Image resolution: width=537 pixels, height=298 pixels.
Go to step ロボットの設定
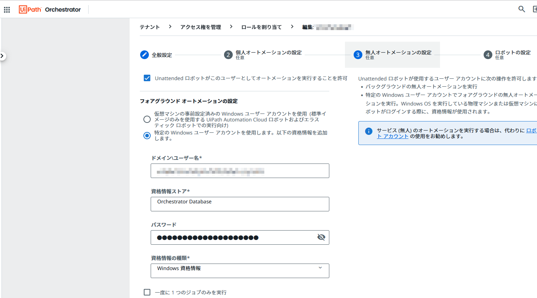(x=507, y=55)
